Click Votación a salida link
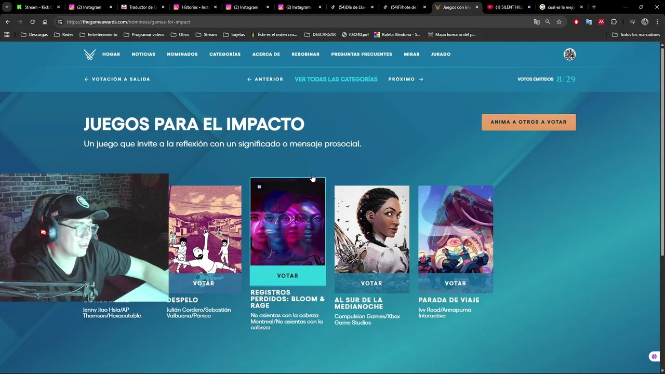The width and height of the screenshot is (665, 374). click(117, 79)
